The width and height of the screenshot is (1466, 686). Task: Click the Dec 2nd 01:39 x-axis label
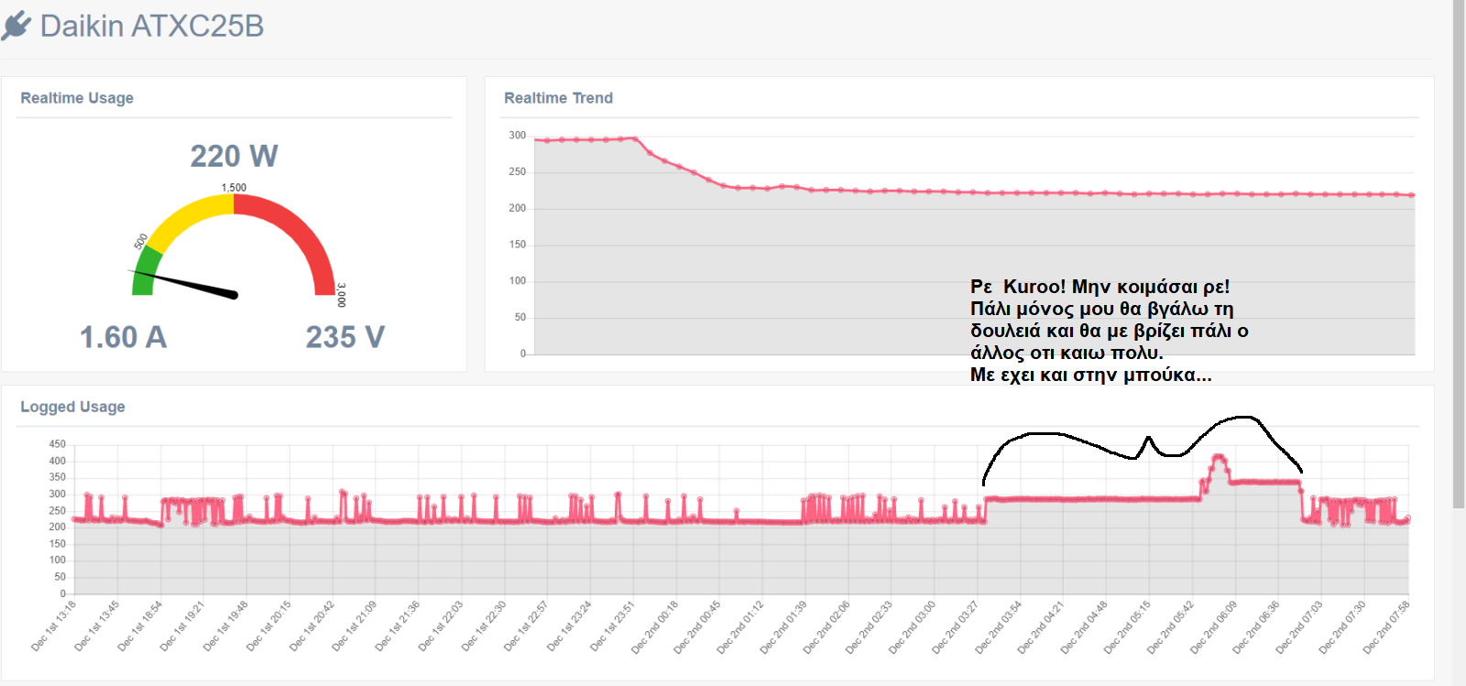pos(784,626)
